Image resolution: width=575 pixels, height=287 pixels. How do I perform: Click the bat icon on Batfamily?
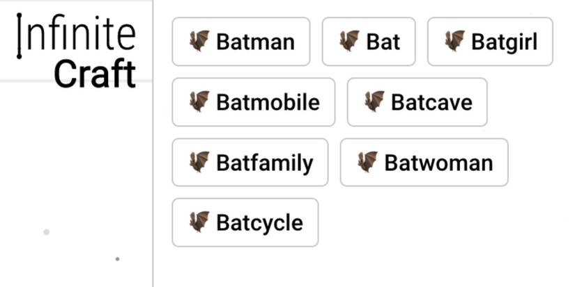tap(199, 162)
